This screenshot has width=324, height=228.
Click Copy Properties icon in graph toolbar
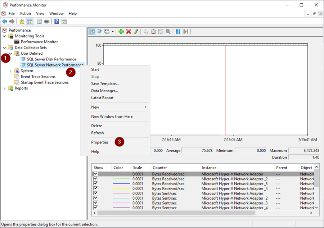click(x=146, y=32)
